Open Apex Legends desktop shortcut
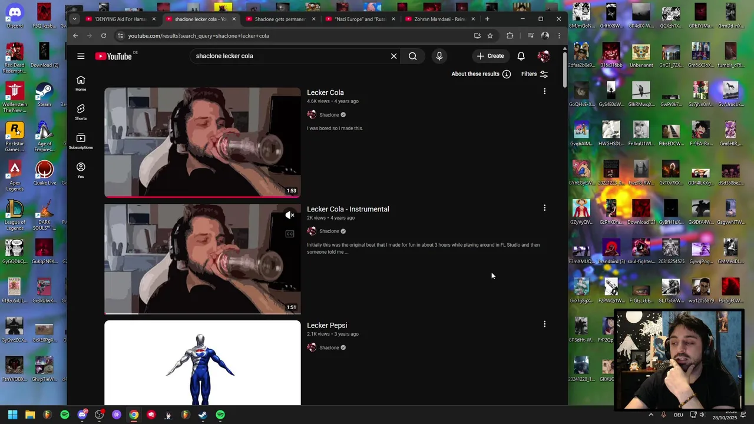The width and height of the screenshot is (754, 424). [15, 176]
